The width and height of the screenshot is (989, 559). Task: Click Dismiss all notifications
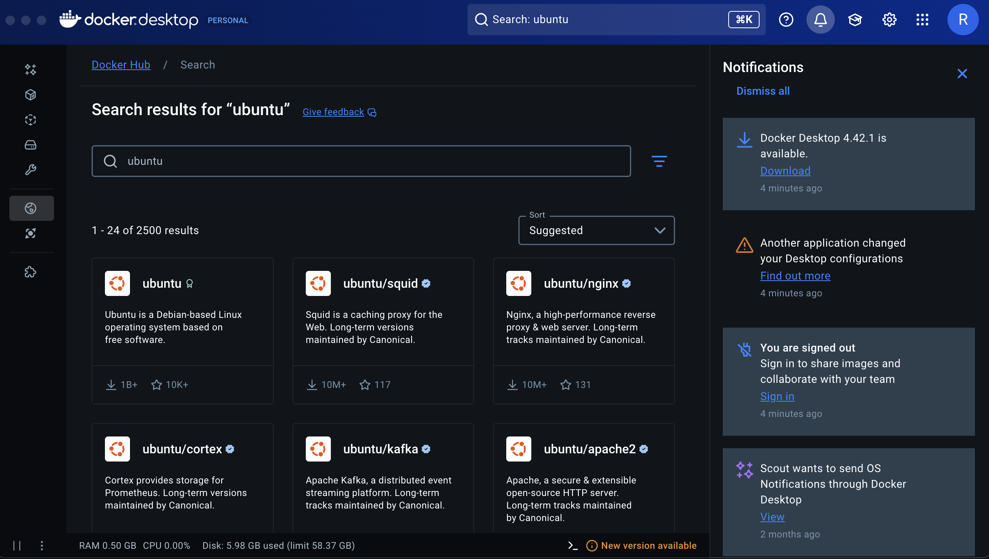(762, 91)
